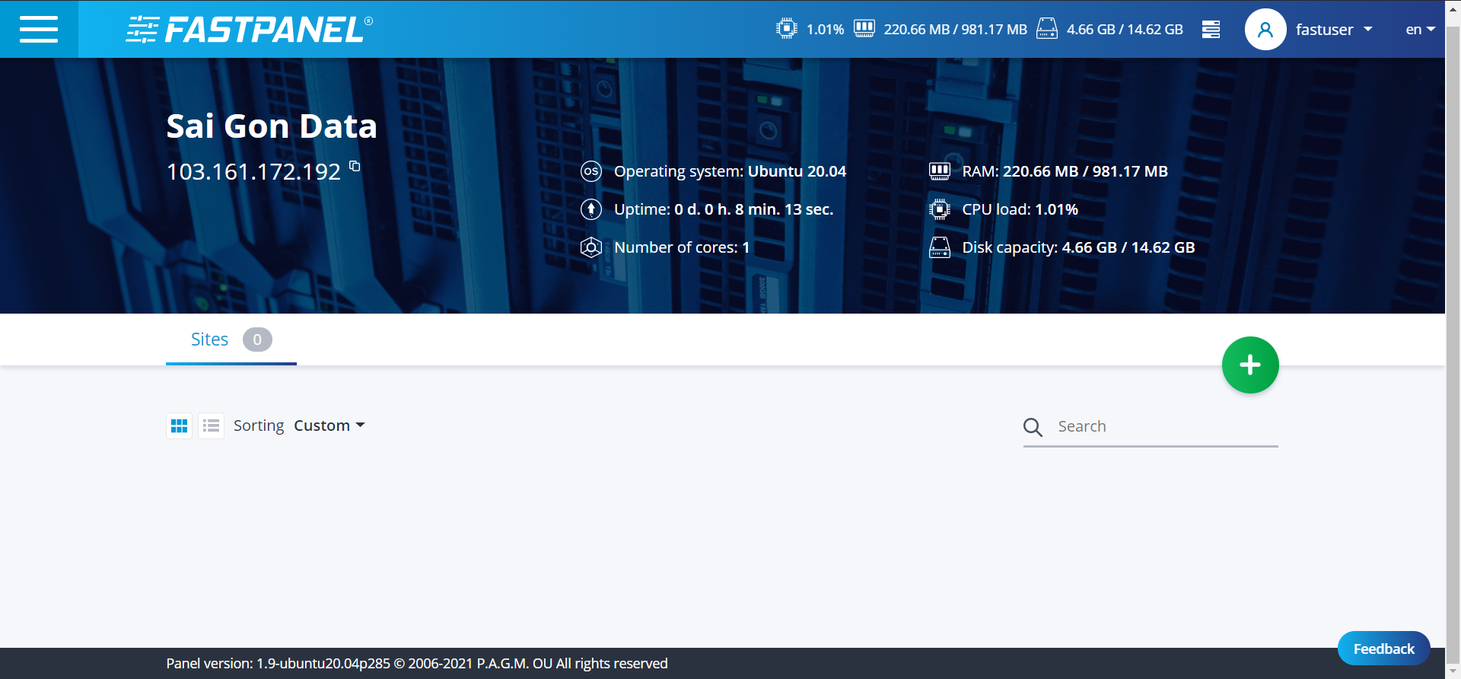Click the page vertical scrollbar
This screenshot has width=1461, height=679.
tap(1453, 346)
